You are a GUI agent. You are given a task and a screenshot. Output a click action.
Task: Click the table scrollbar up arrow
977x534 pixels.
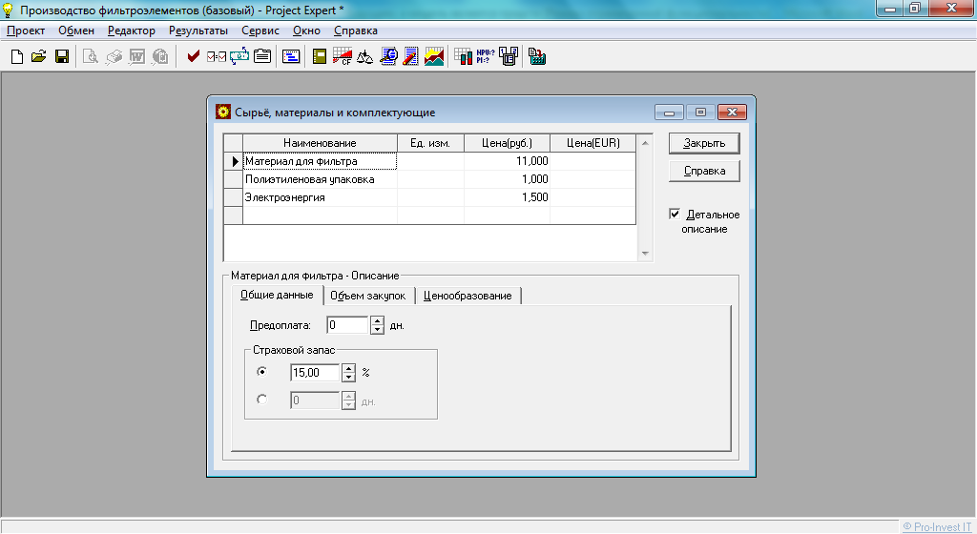click(x=646, y=142)
